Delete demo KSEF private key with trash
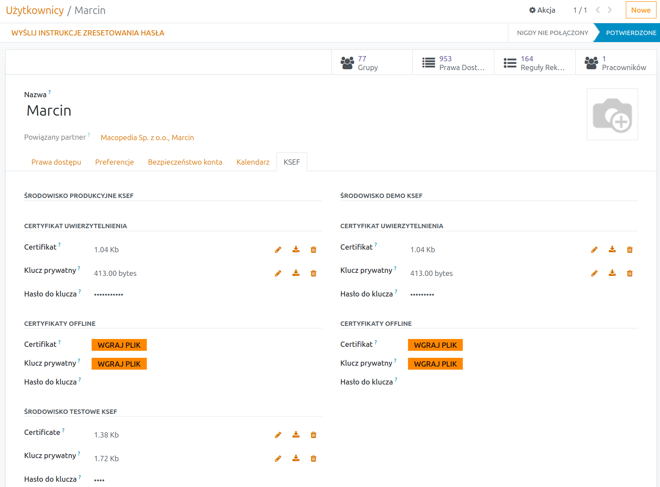Viewport: 660px width, 487px height. pyautogui.click(x=630, y=273)
